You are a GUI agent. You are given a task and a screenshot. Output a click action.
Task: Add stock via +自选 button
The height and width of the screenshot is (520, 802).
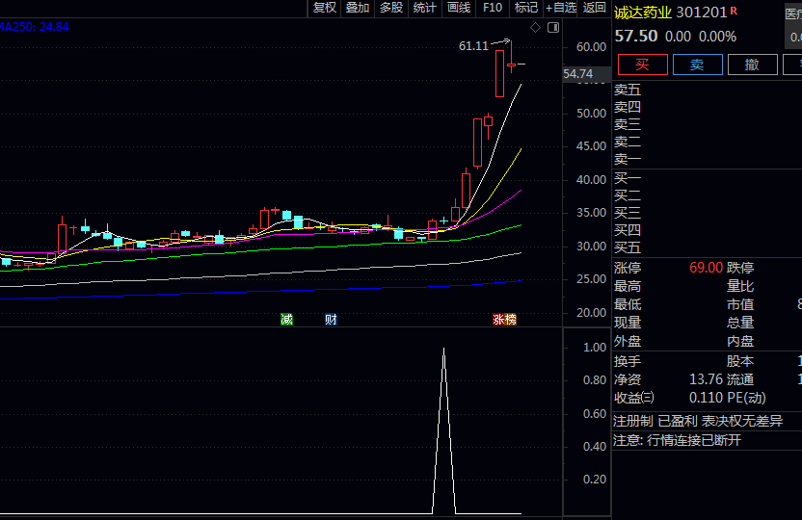click(561, 8)
